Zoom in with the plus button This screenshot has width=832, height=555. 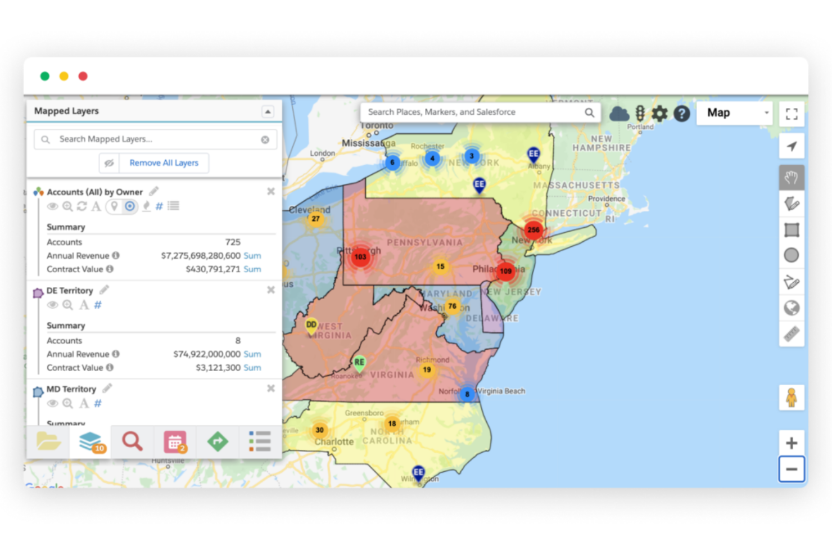click(x=791, y=443)
